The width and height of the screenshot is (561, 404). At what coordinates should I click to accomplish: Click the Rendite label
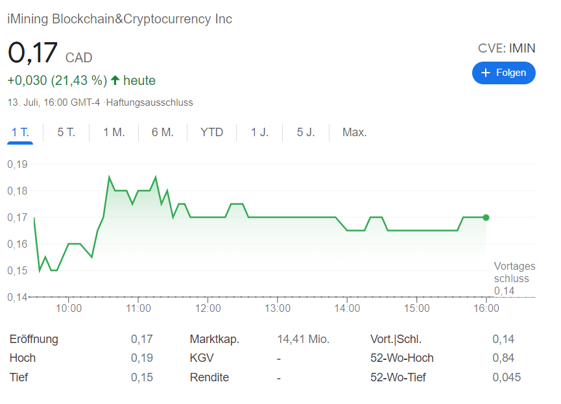click(209, 377)
